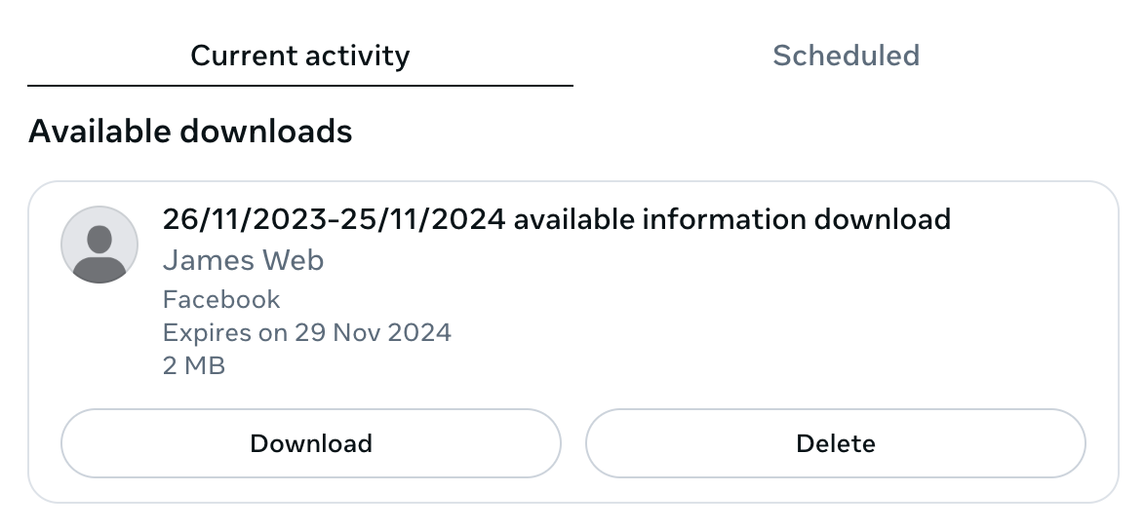
Task: Click the underline beneath Current activity tab
Action: tap(299, 86)
